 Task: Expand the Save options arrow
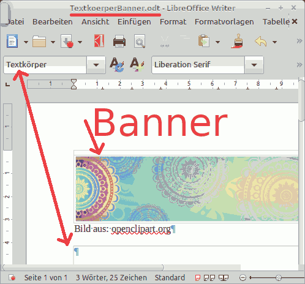(80, 42)
